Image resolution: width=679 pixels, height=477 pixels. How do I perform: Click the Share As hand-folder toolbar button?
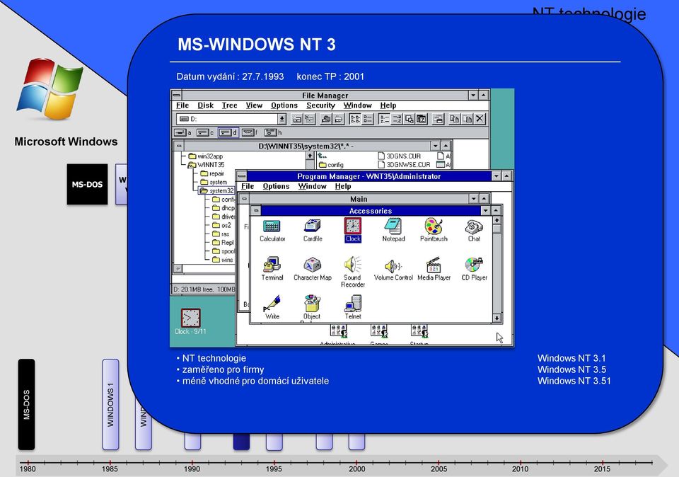tap(325, 119)
